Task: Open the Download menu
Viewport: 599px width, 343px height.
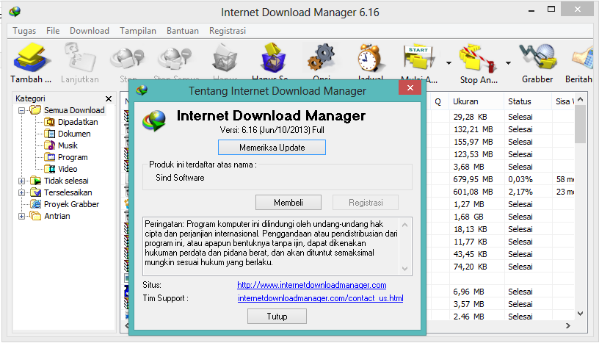Action: pyautogui.click(x=90, y=31)
